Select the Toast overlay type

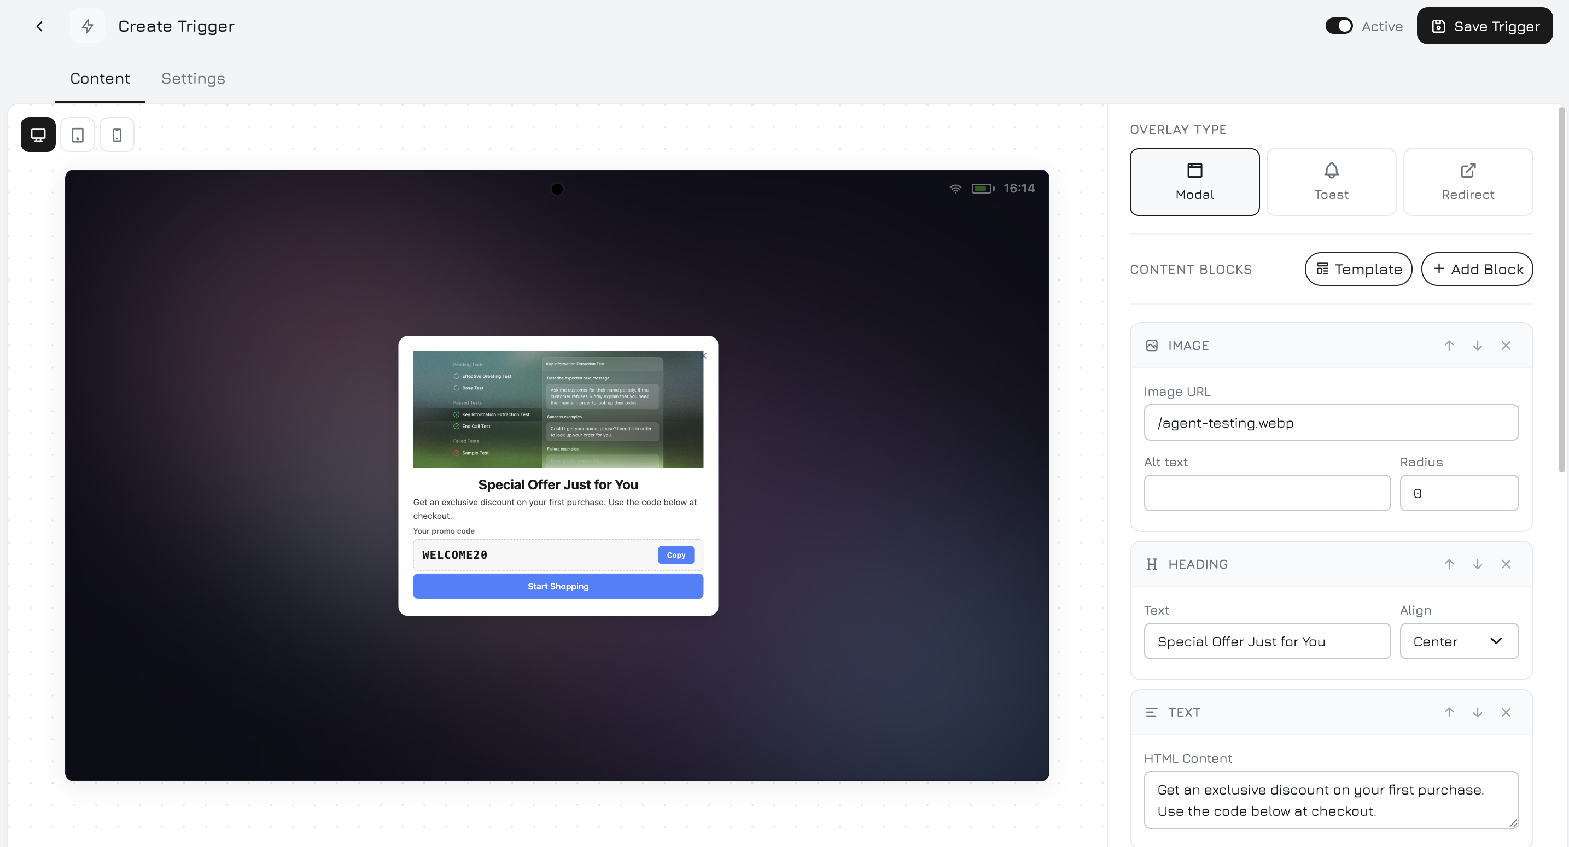click(x=1331, y=182)
